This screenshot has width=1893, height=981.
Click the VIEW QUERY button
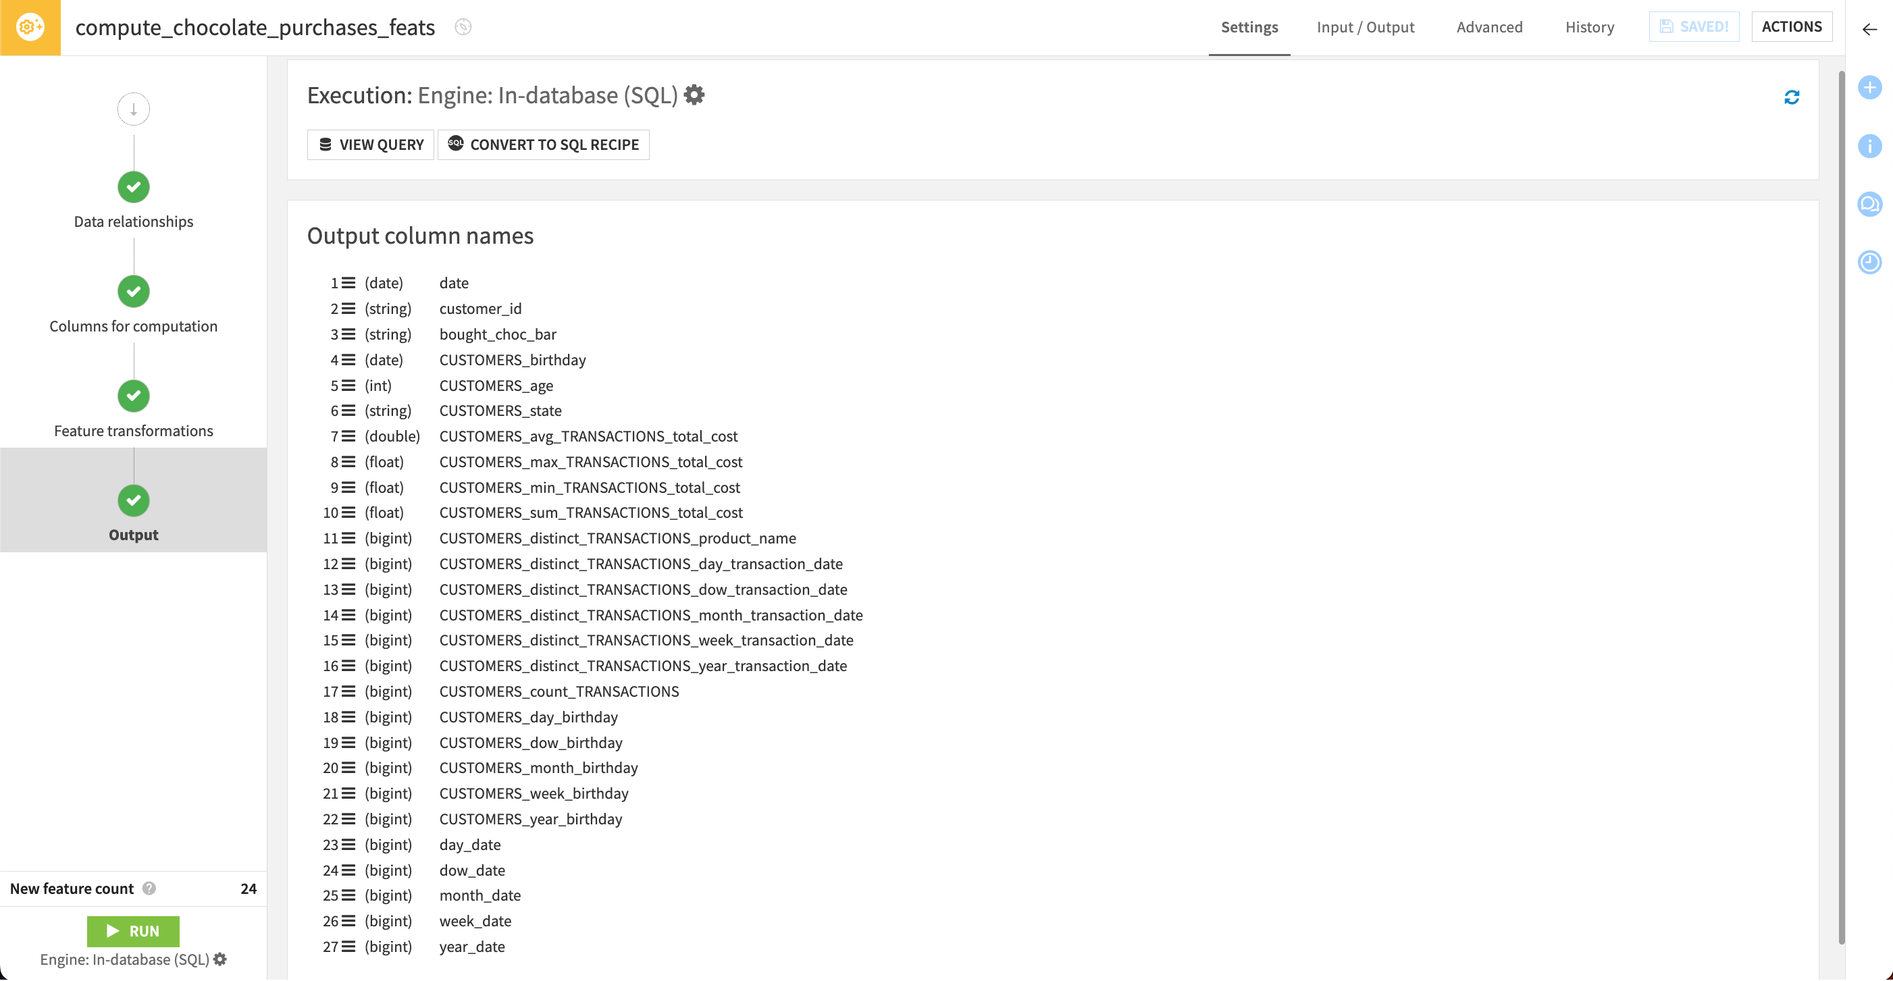370,144
